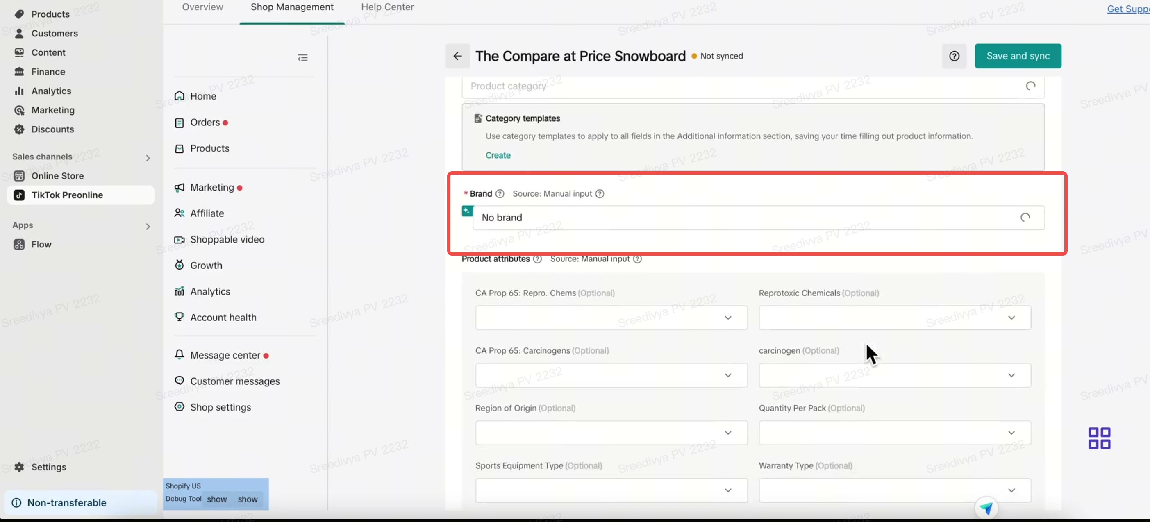The height and width of the screenshot is (522, 1150).
Task: Open TikTok Preonline sales channel
Action: [67, 195]
